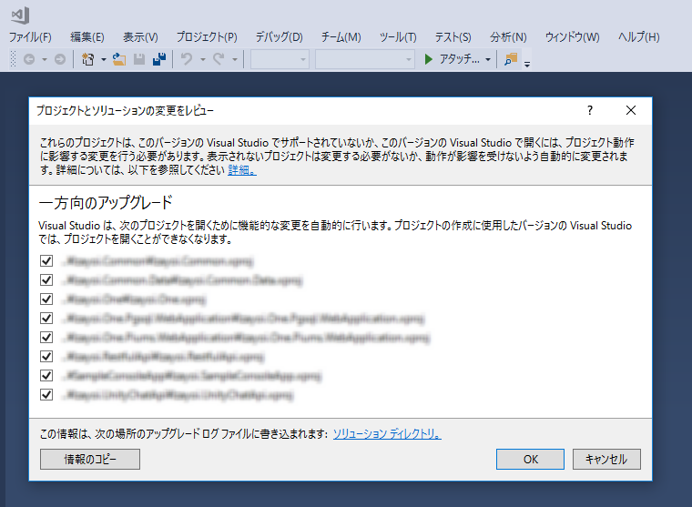
Task: Click the navigate backward arrow icon
Action: pyautogui.click(x=29, y=59)
